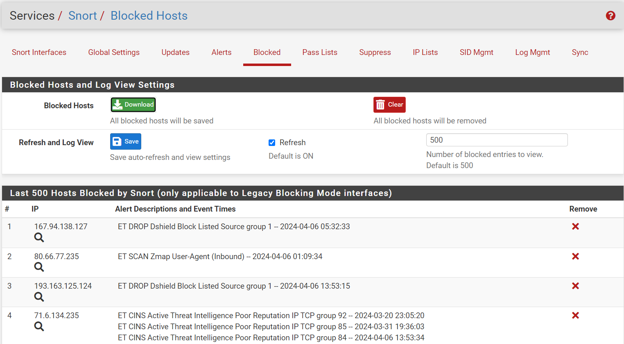Open the Snort Interfaces tab
This screenshot has height=344, width=624.
point(39,52)
